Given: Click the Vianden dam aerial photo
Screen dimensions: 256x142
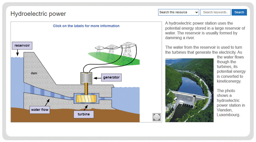Looking at the screenshot, I should pos(189,90).
